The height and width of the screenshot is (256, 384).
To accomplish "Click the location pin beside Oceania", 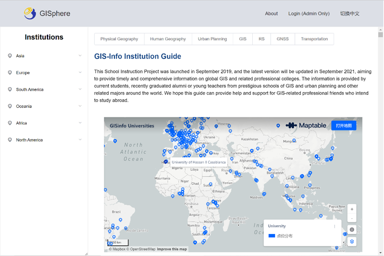I will (10, 106).
